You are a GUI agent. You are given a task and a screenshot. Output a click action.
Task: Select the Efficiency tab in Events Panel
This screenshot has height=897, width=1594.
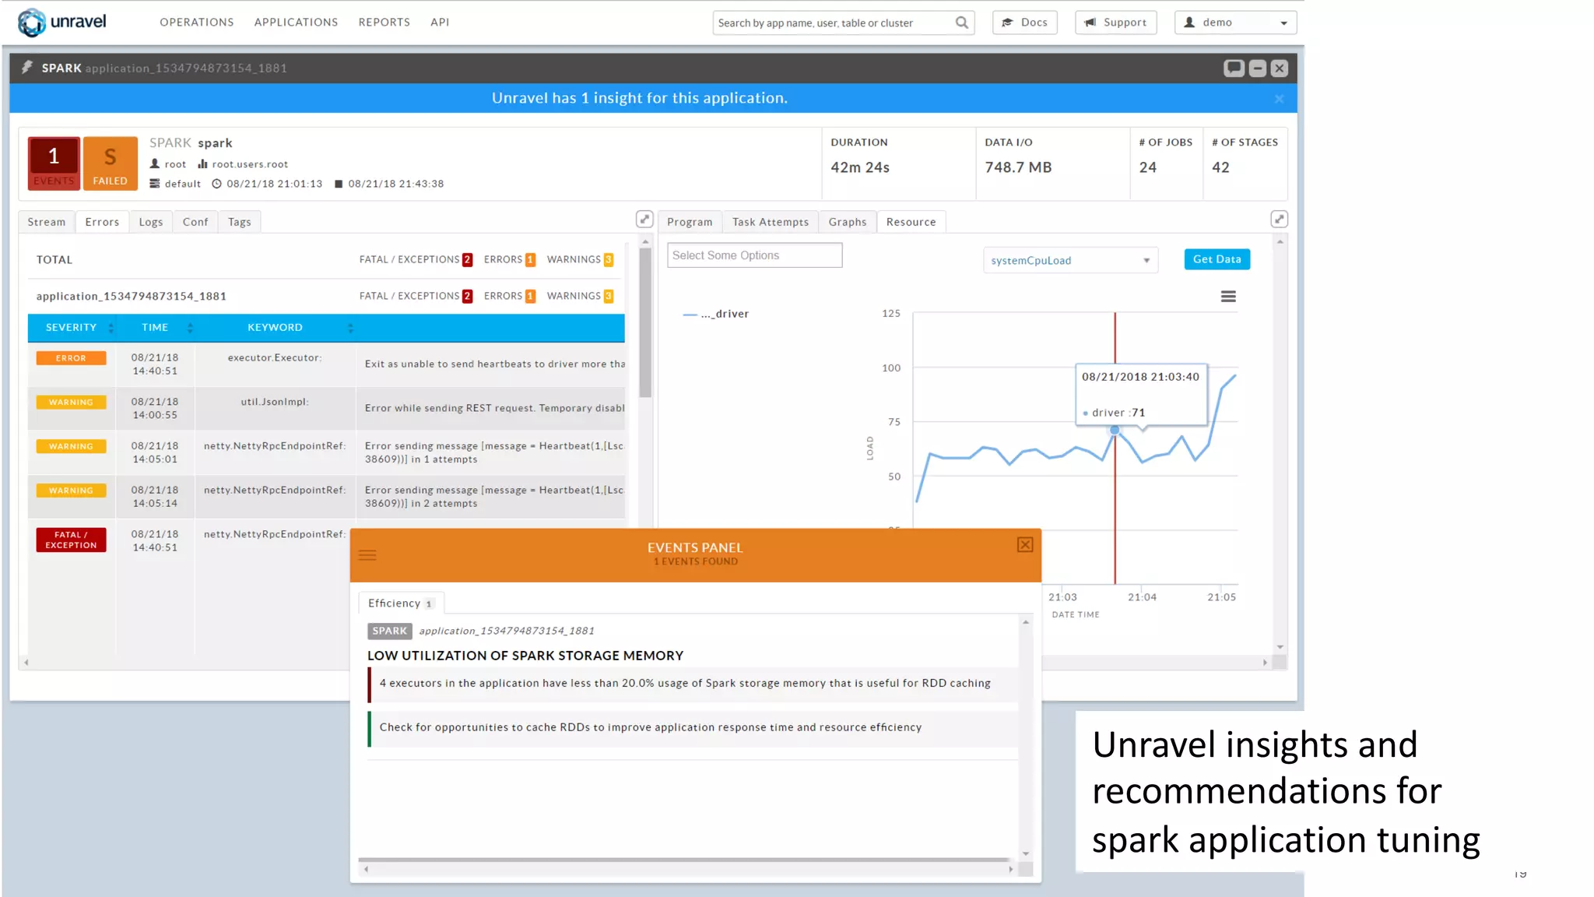(x=400, y=603)
